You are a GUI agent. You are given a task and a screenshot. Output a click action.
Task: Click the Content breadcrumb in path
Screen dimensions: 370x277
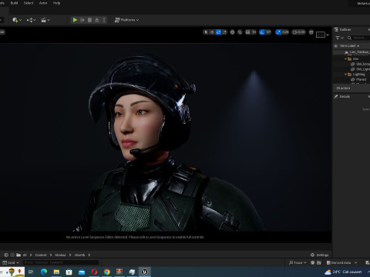click(41, 255)
